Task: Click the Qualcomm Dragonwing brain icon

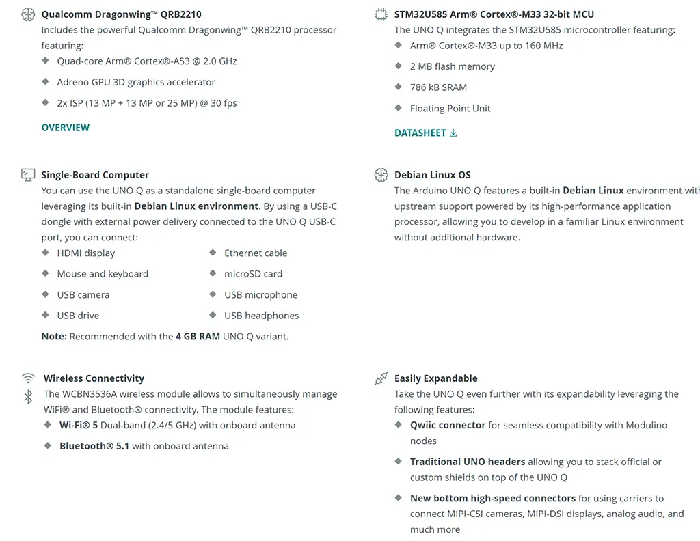Action: pos(28,14)
